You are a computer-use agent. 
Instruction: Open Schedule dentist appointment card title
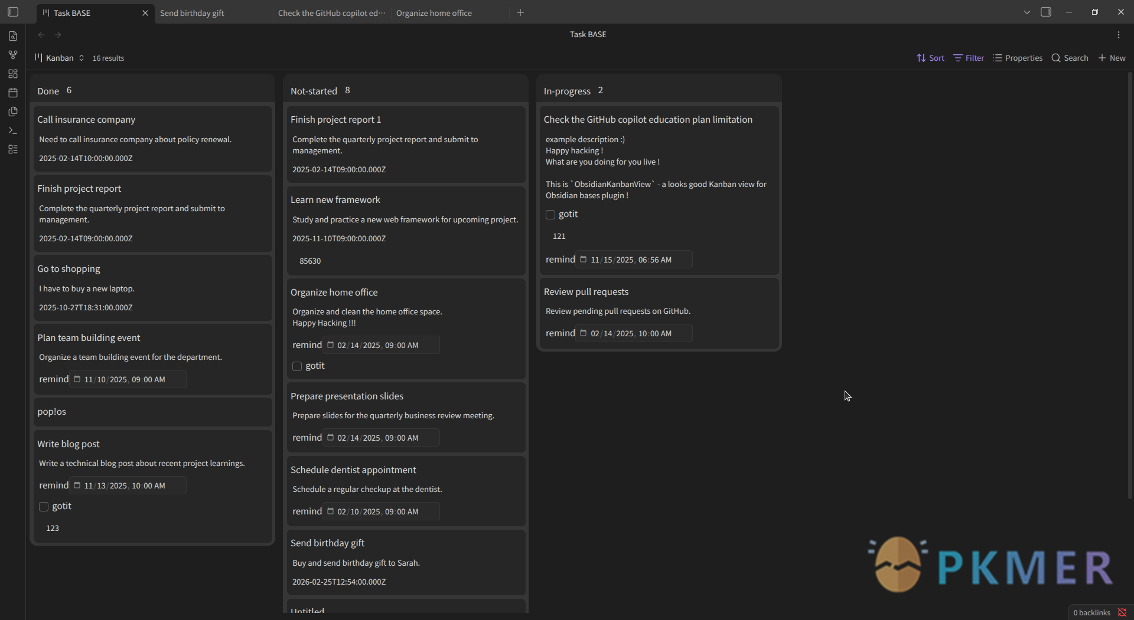click(353, 470)
